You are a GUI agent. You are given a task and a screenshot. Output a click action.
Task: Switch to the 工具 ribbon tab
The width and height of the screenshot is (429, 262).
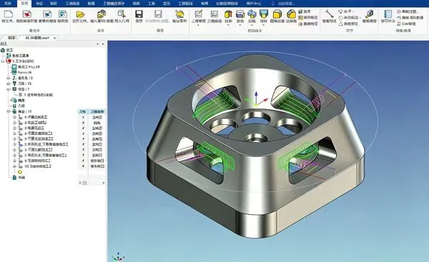152,4
